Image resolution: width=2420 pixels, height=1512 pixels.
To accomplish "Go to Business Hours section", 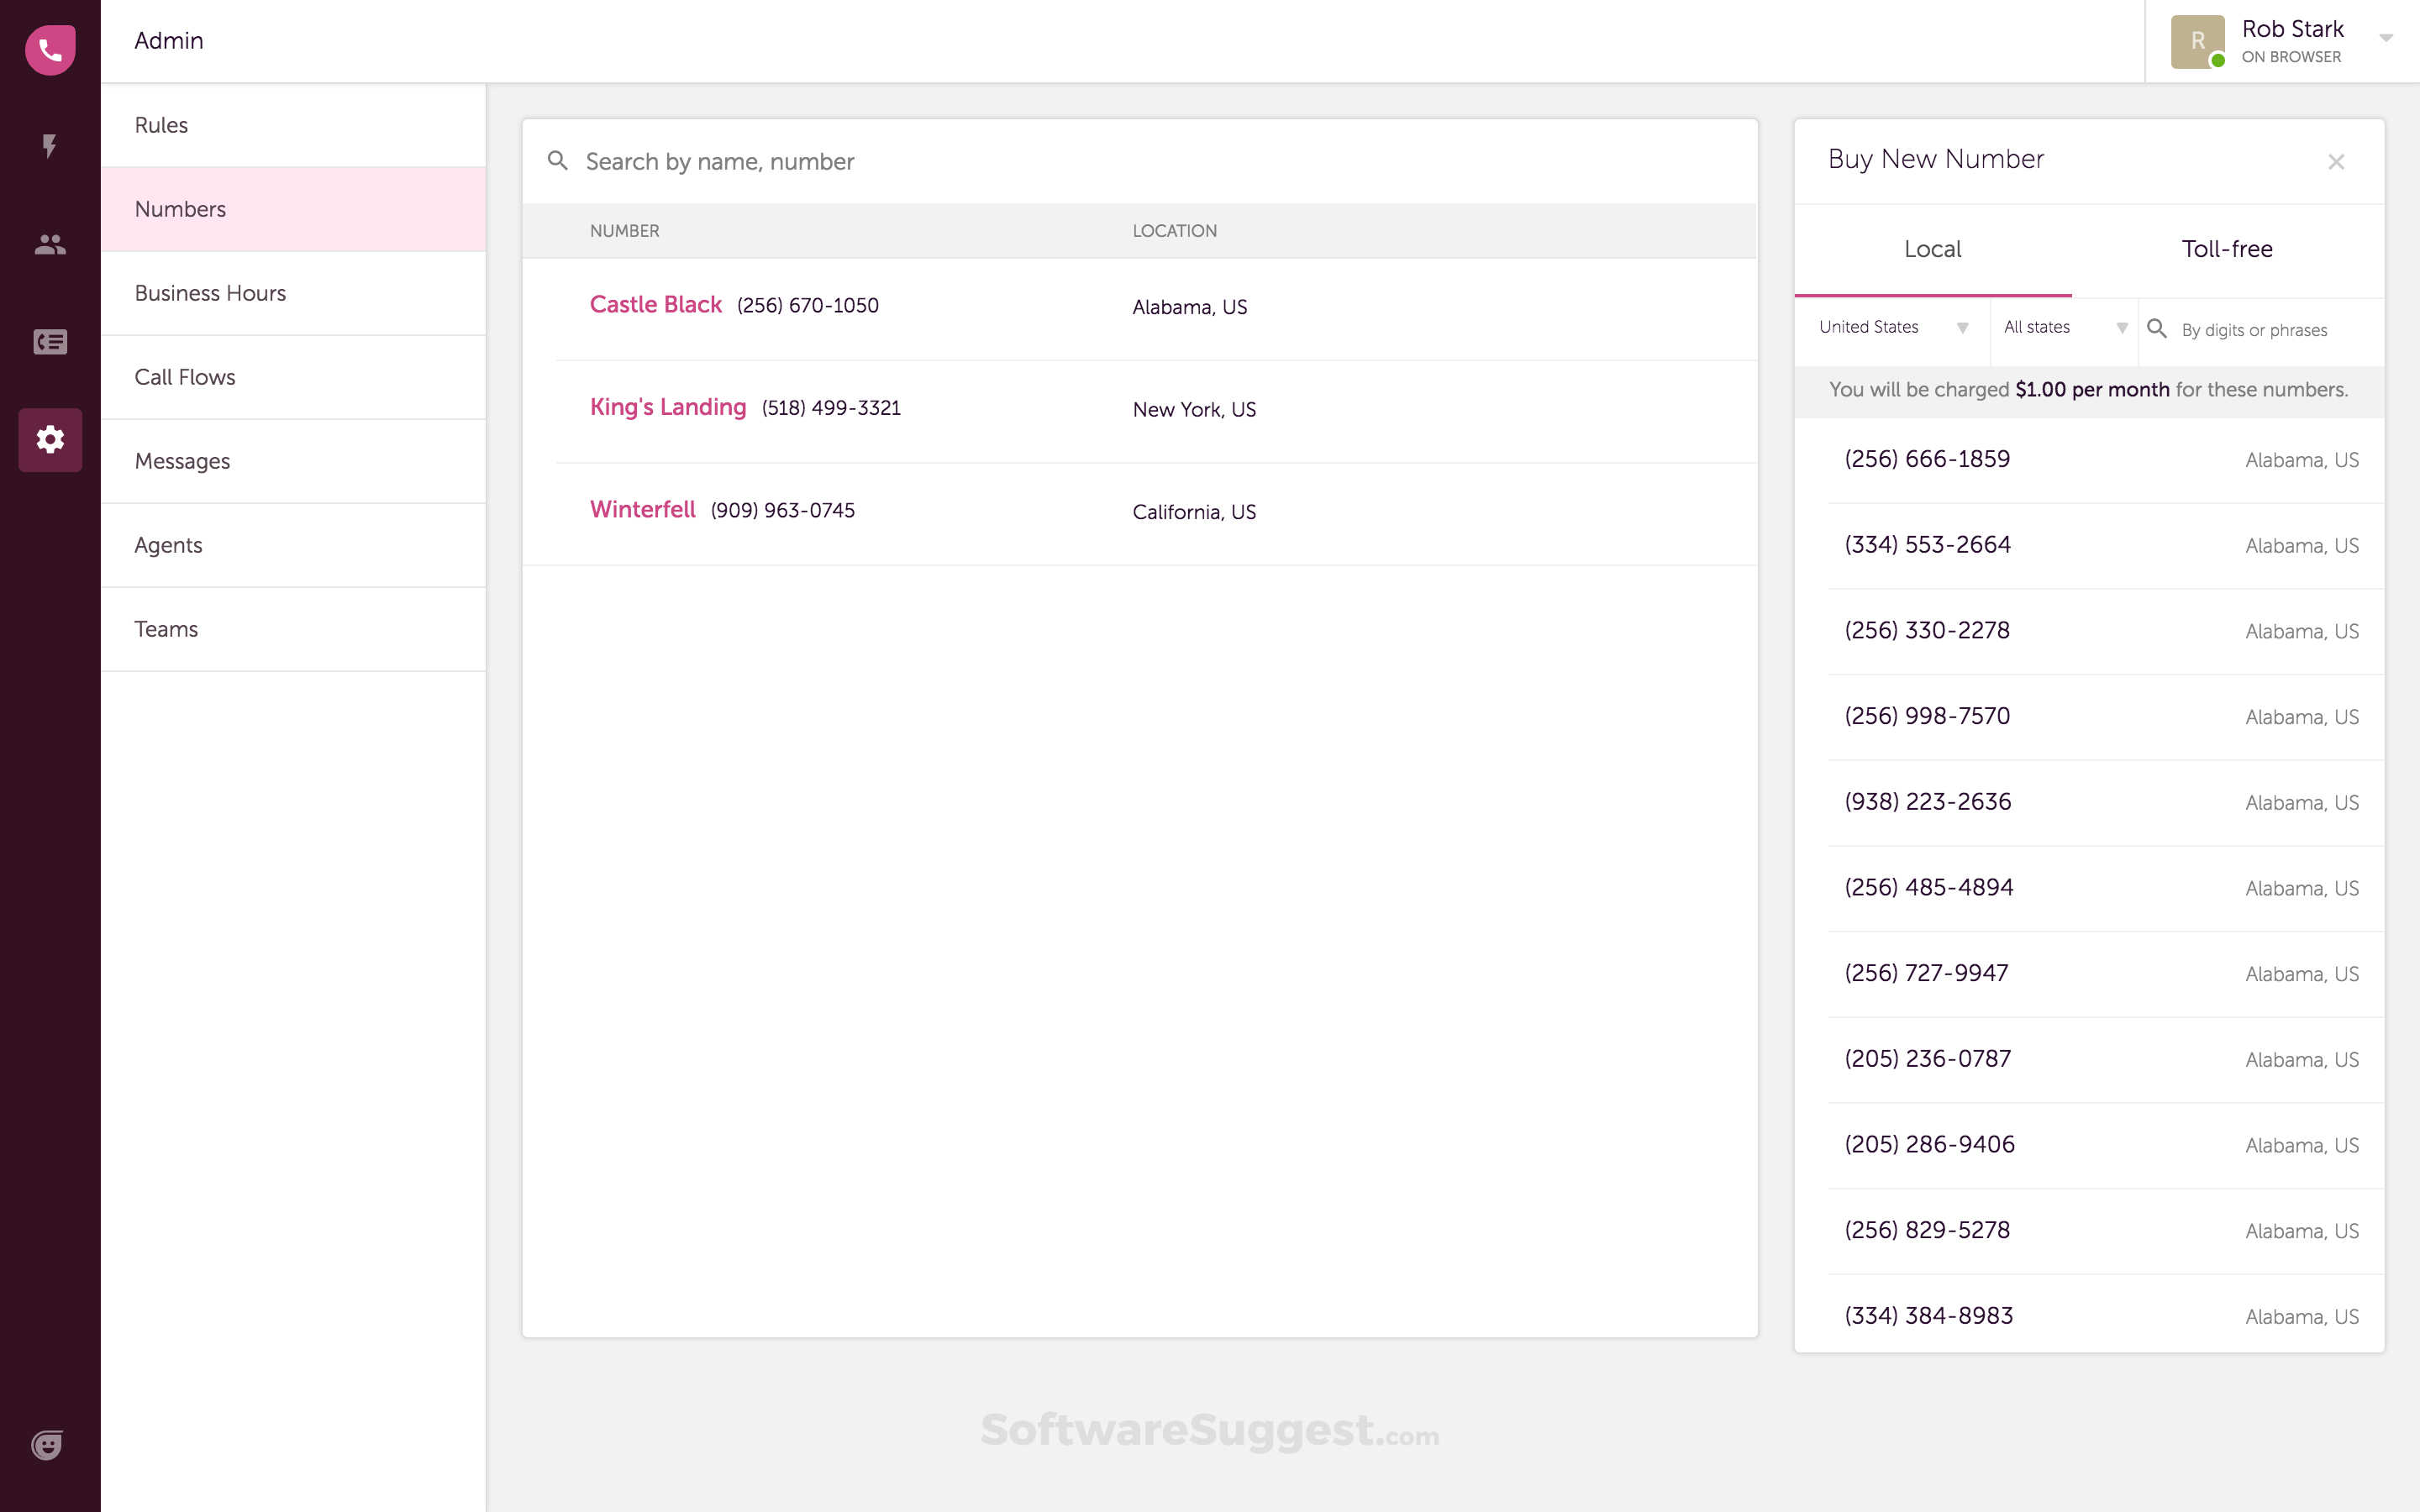I will pos(210,293).
